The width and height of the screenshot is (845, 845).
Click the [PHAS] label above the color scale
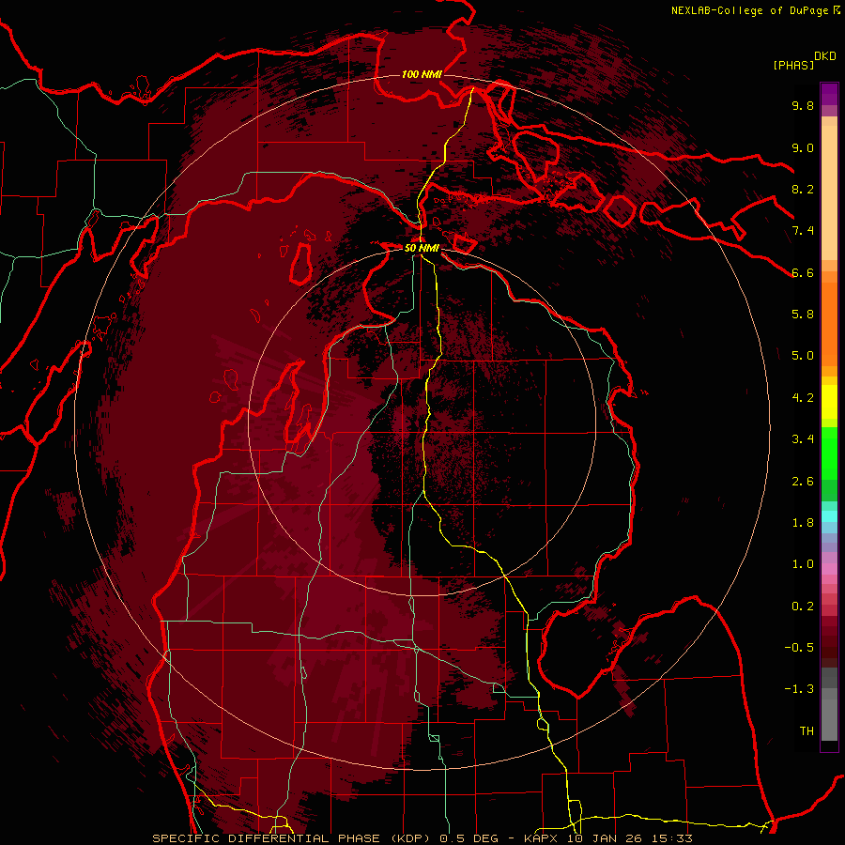coord(793,65)
